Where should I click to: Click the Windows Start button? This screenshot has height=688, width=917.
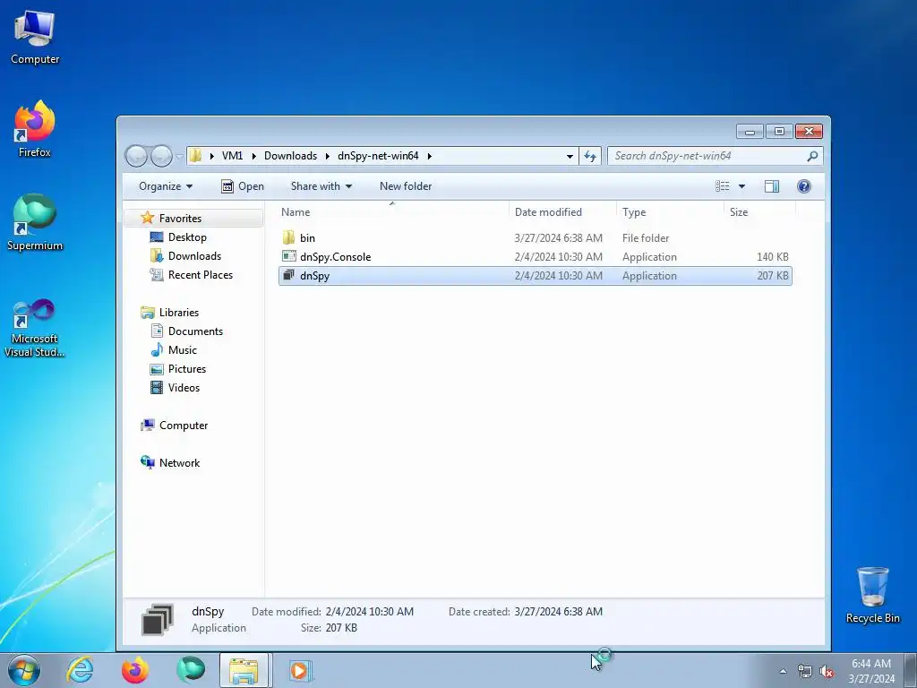tap(24, 670)
